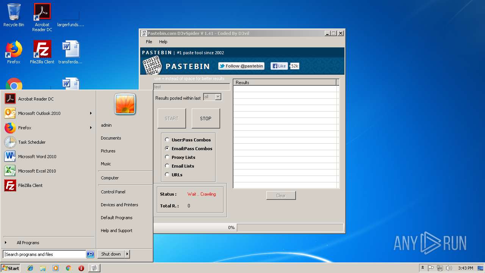Expand Firefox jump list arrow in Start menu
This screenshot has height=273, width=485.
point(91,128)
